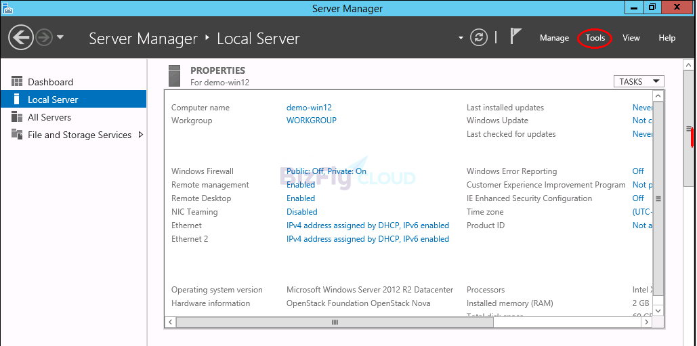
Task: Click main window vertical scrollbar thumb
Action: (x=689, y=129)
